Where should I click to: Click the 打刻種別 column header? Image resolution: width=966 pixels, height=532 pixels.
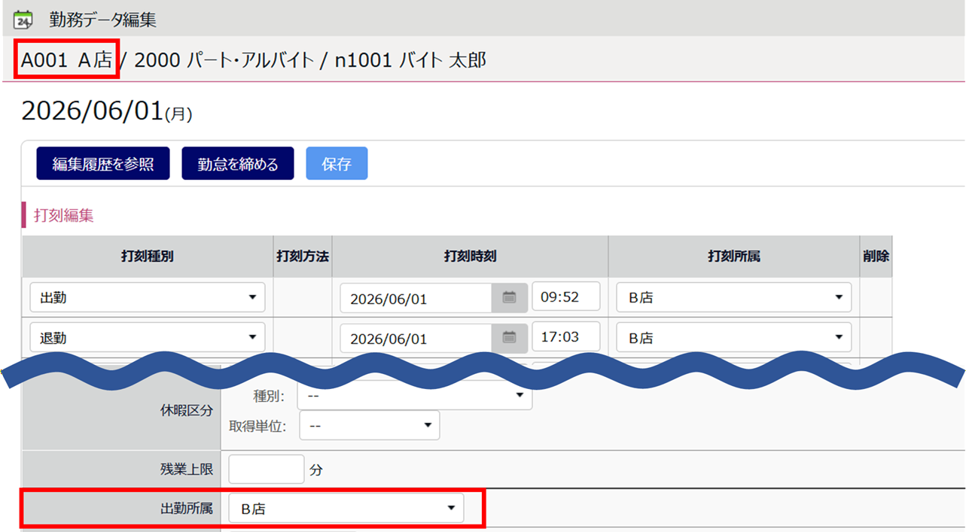click(x=148, y=257)
